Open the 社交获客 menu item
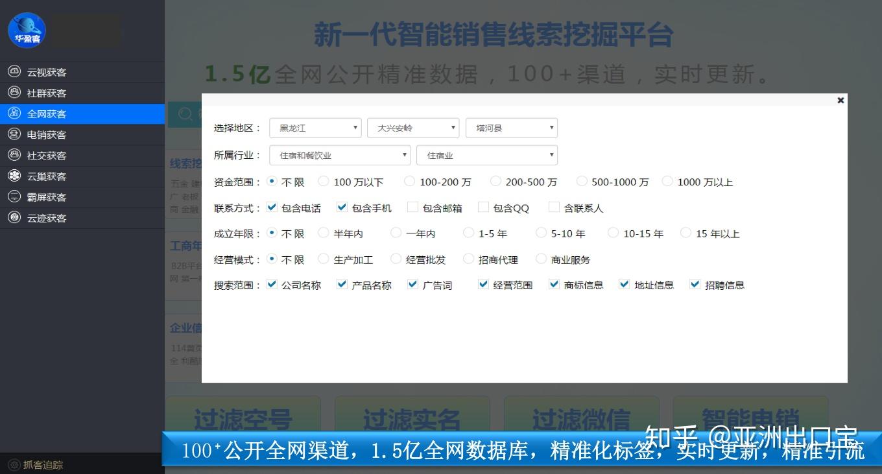The image size is (882, 474). [x=82, y=155]
